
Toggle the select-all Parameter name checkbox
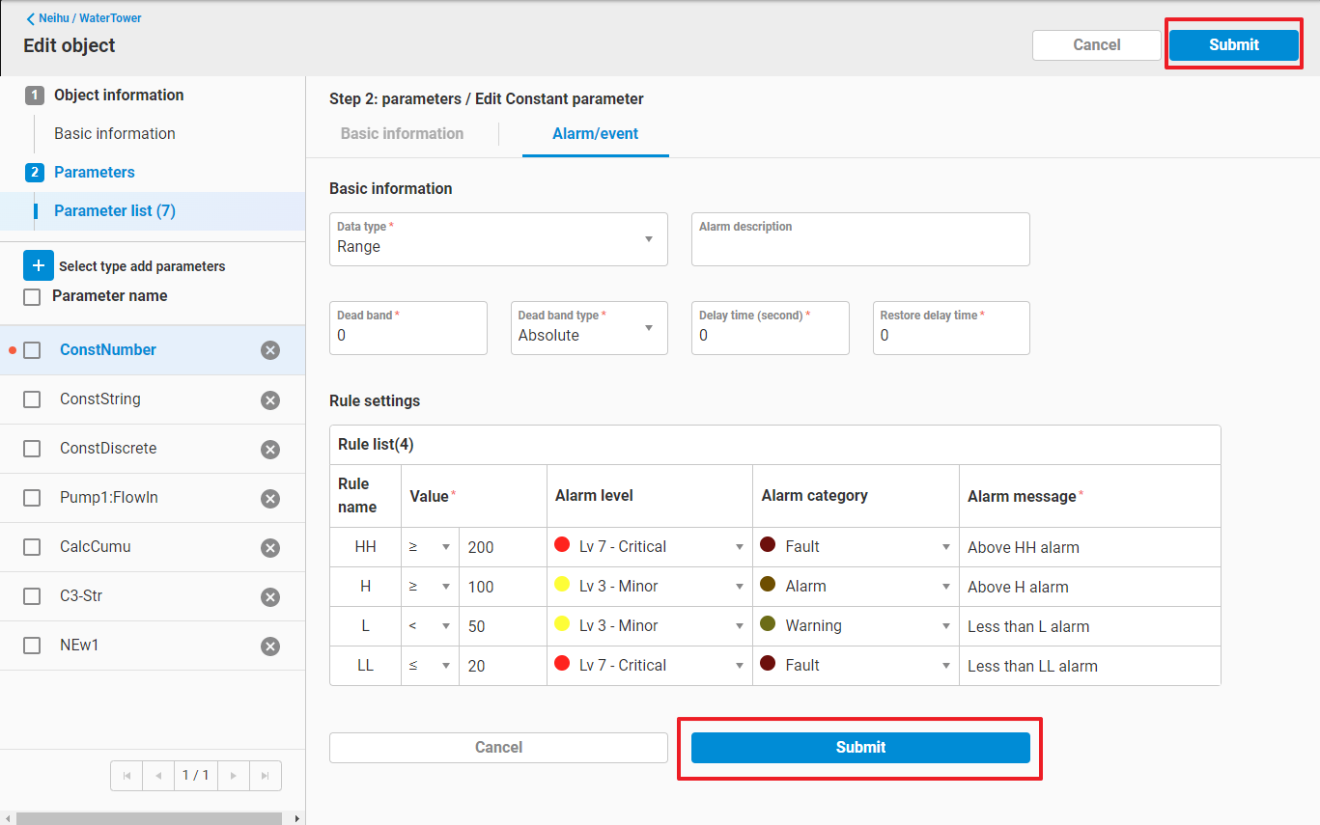point(32,297)
